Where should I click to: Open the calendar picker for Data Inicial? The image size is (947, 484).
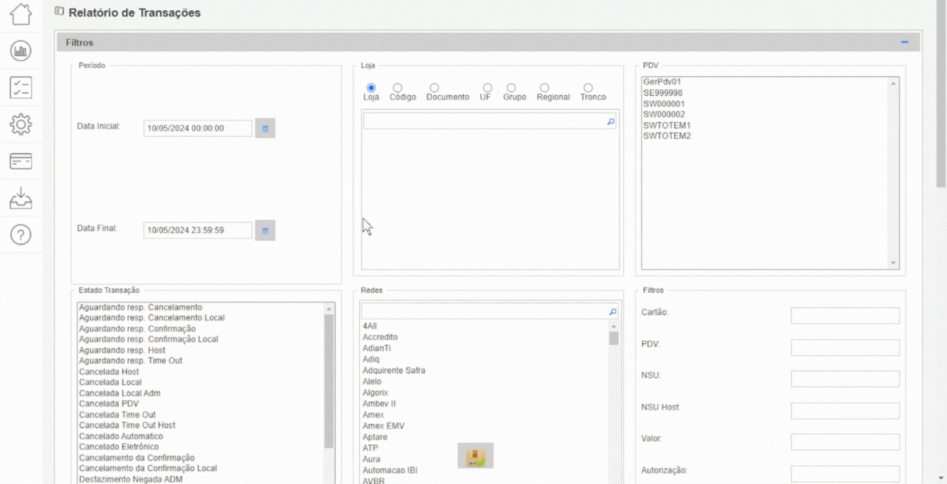click(x=265, y=128)
